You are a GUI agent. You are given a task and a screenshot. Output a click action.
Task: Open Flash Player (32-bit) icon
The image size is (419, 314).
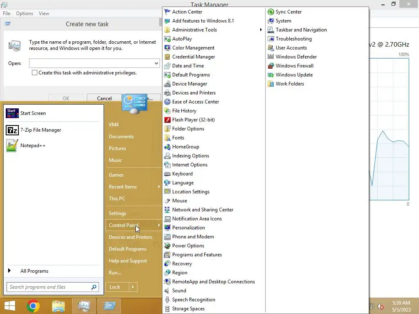[167, 120]
